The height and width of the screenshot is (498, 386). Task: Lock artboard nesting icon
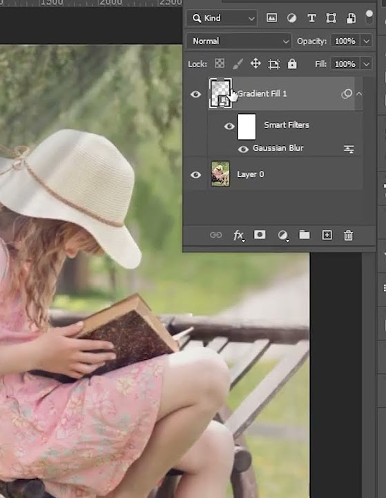[274, 64]
